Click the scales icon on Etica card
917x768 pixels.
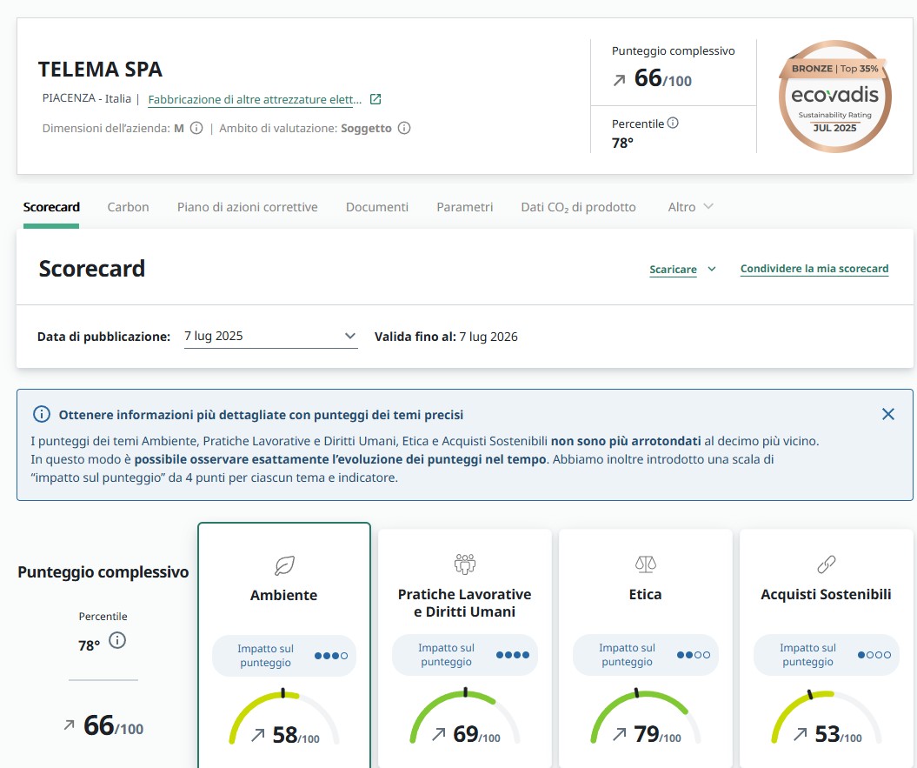(x=645, y=564)
